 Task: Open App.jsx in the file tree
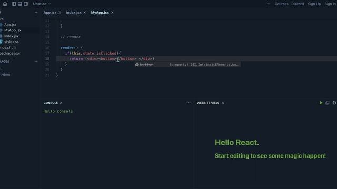[x=10, y=25]
